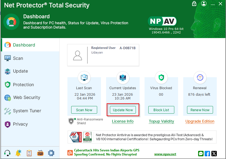This screenshot has width=226, height=159.
Task: Open the green chat message icon
Action: tap(201, 154)
